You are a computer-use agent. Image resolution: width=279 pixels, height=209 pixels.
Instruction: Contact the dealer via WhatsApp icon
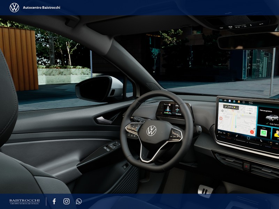(x=79, y=201)
